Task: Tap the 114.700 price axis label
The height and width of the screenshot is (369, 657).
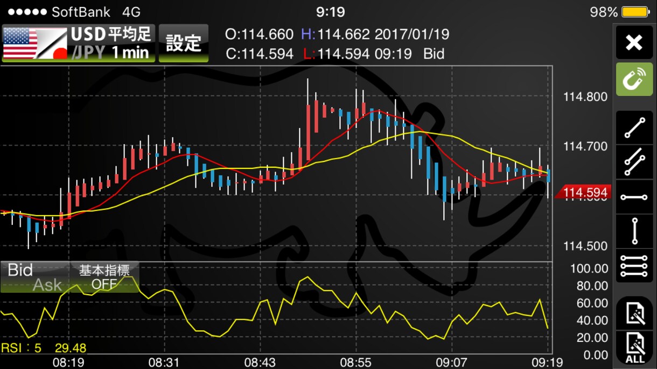Action: [x=585, y=146]
